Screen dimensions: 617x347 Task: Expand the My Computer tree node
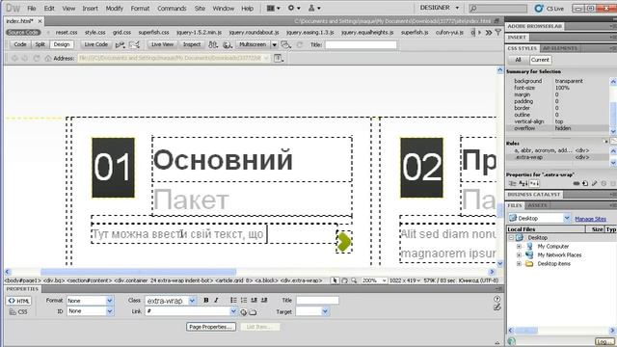[x=519, y=247]
